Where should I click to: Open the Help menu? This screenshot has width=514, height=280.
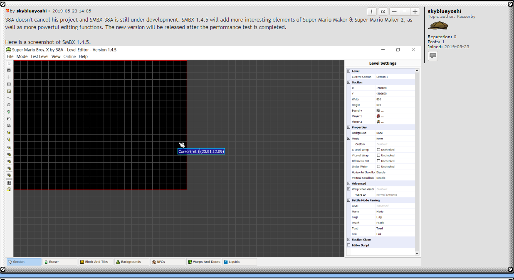pos(83,56)
